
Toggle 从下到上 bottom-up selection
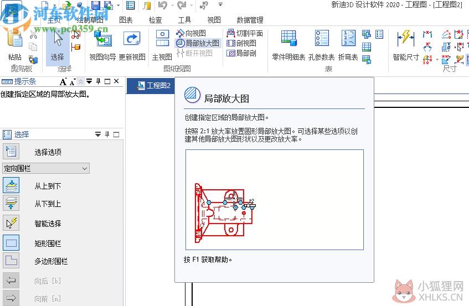tap(12, 203)
